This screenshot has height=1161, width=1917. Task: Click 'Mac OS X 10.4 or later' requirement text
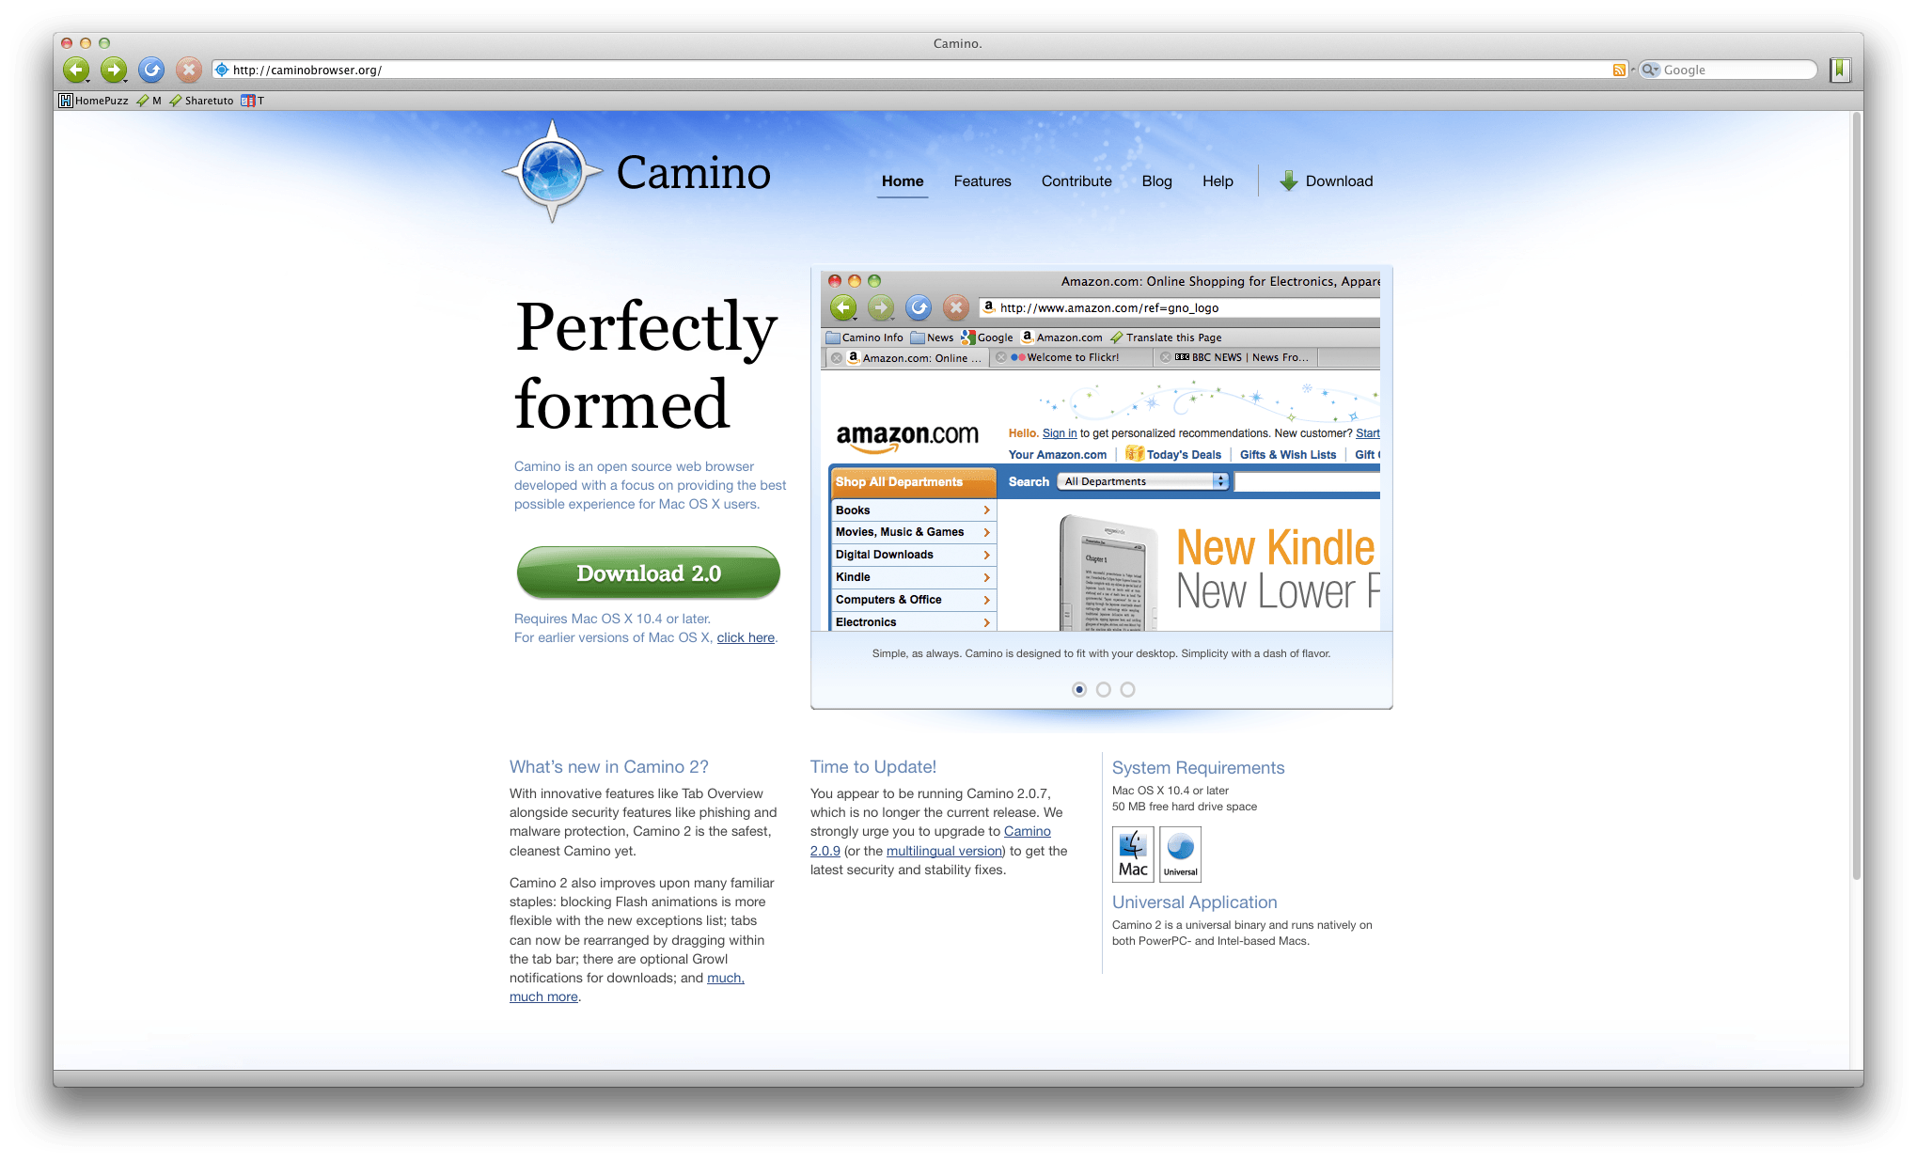[1171, 791]
